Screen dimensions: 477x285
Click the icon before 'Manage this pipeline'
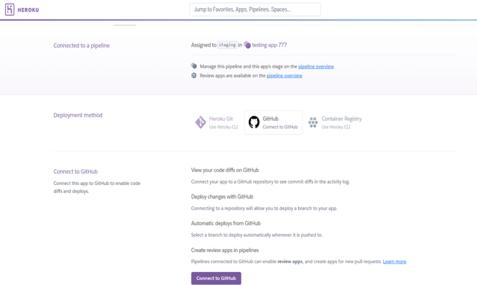pyautogui.click(x=194, y=66)
